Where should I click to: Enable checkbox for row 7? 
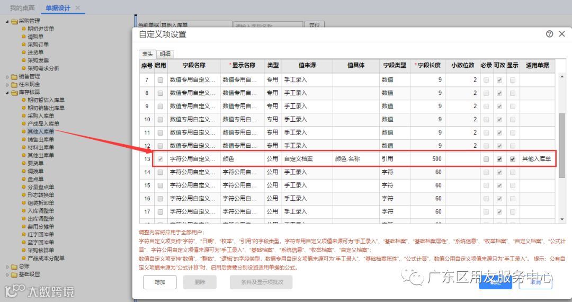click(160, 80)
